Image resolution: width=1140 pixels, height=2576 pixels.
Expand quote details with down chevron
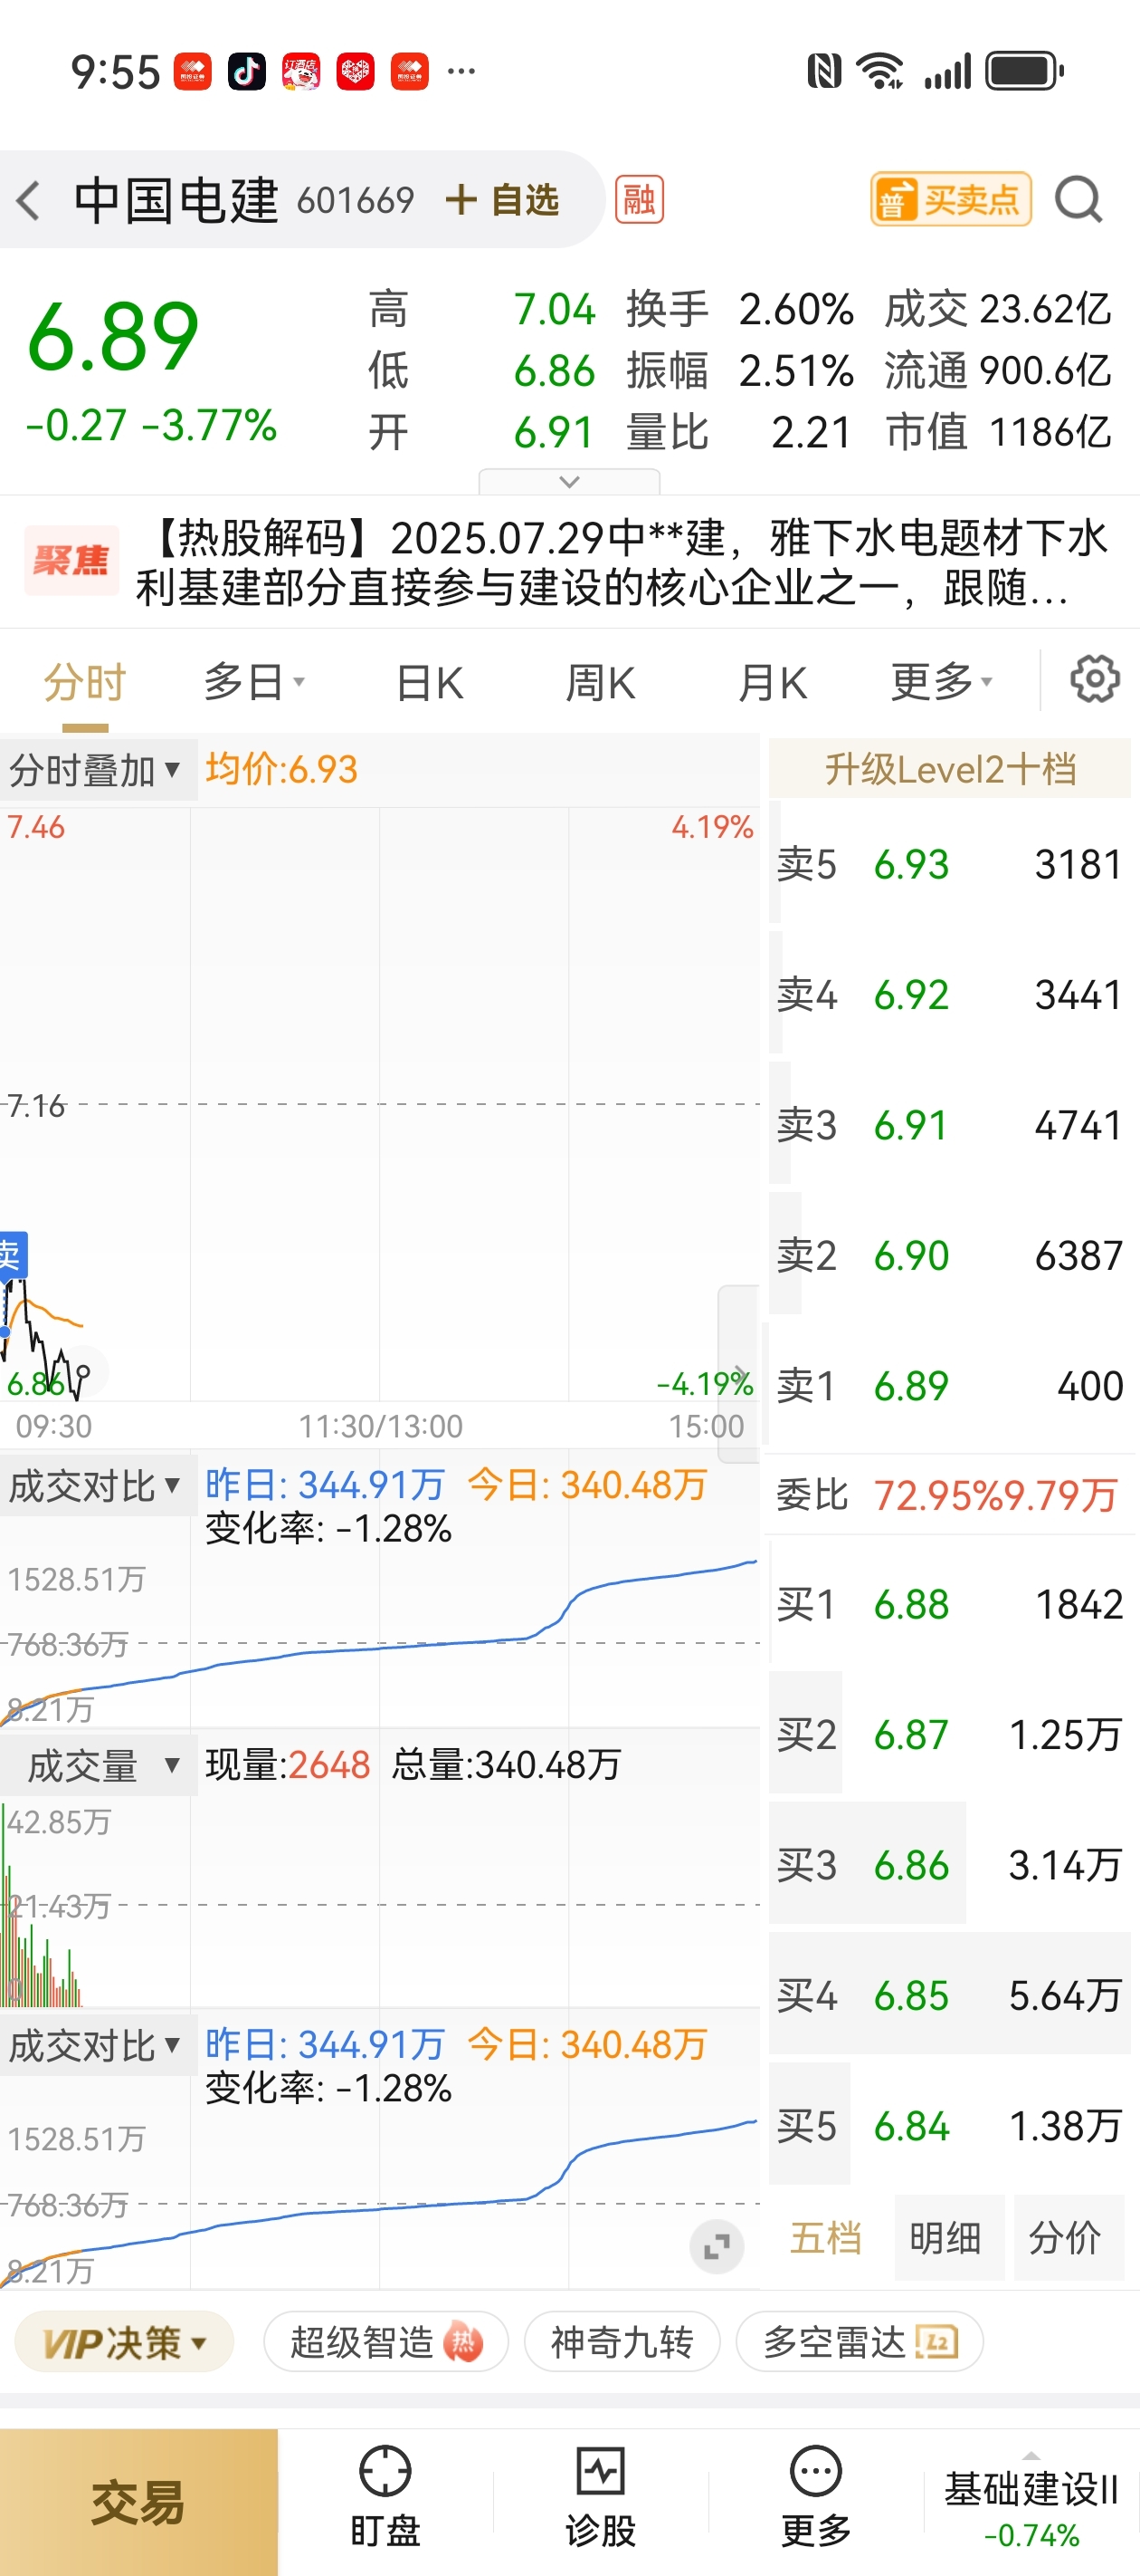(x=569, y=482)
